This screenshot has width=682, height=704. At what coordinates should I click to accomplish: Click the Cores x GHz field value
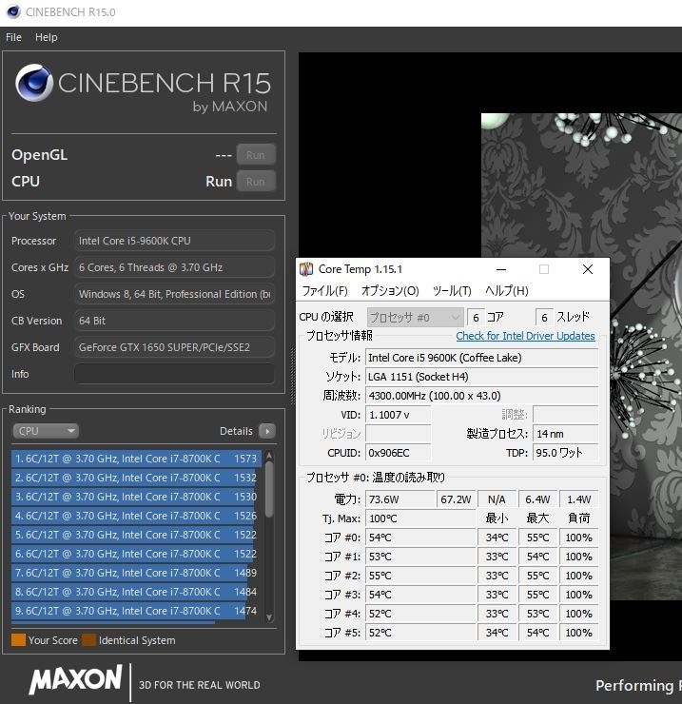pos(174,267)
